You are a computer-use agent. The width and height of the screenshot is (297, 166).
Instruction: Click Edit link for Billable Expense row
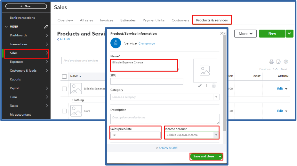tap(280, 89)
